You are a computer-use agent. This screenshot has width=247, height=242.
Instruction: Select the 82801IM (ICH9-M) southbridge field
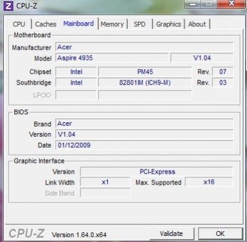tap(145, 83)
